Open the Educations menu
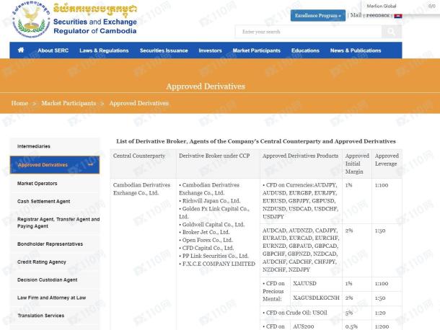Image resolution: width=440 pixels, height=330 pixels. pos(305,50)
